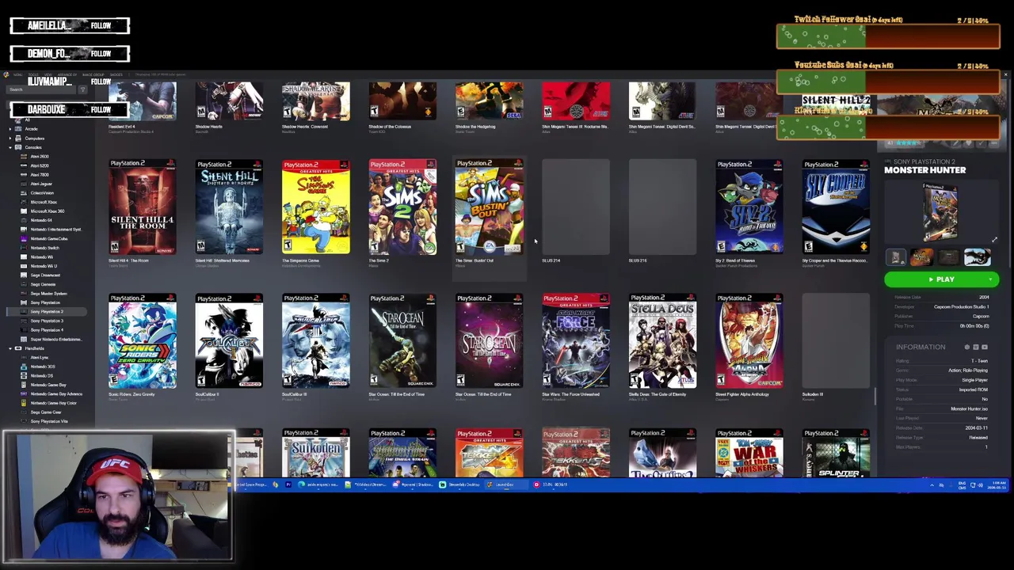Image resolution: width=1014 pixels, height=570 pixels.
Task: Select The Simpsons Game cover
Action: coord(315,207)
